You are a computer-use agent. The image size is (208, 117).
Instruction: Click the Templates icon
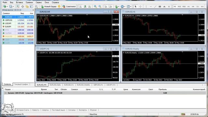128,6
